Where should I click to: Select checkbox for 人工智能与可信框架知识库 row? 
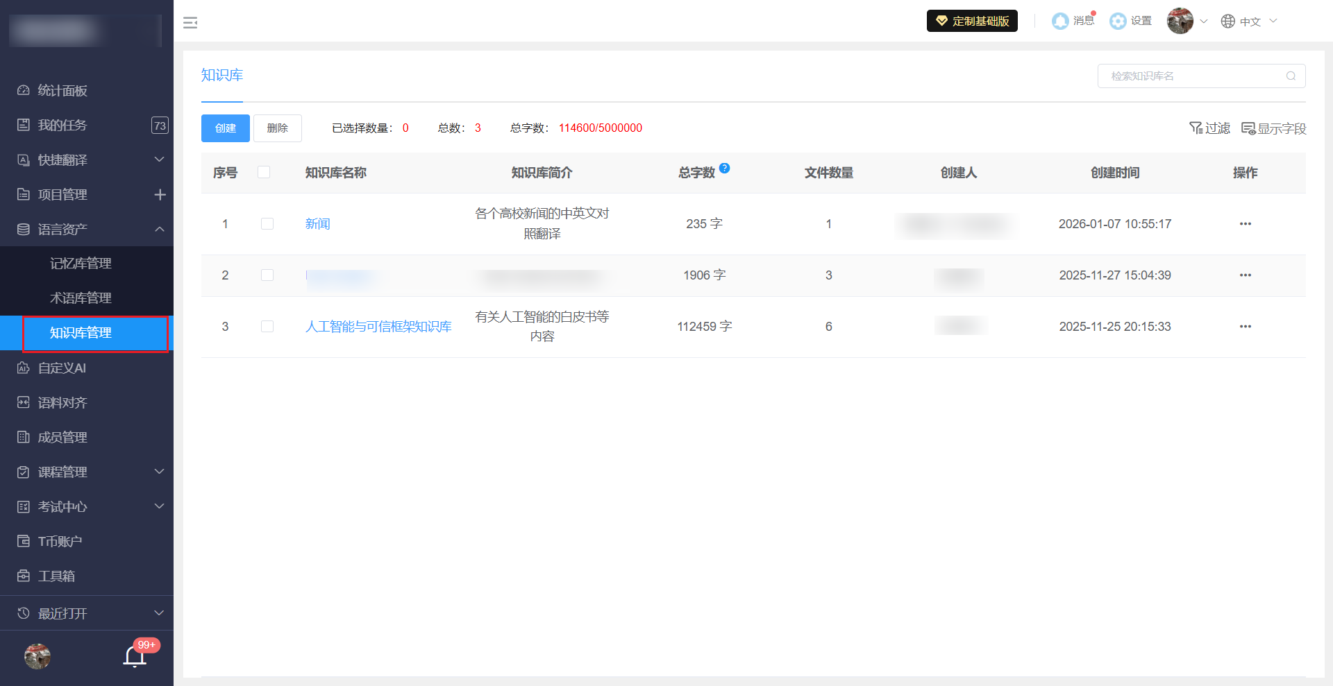pyautogui.click(x=267, y=327)
